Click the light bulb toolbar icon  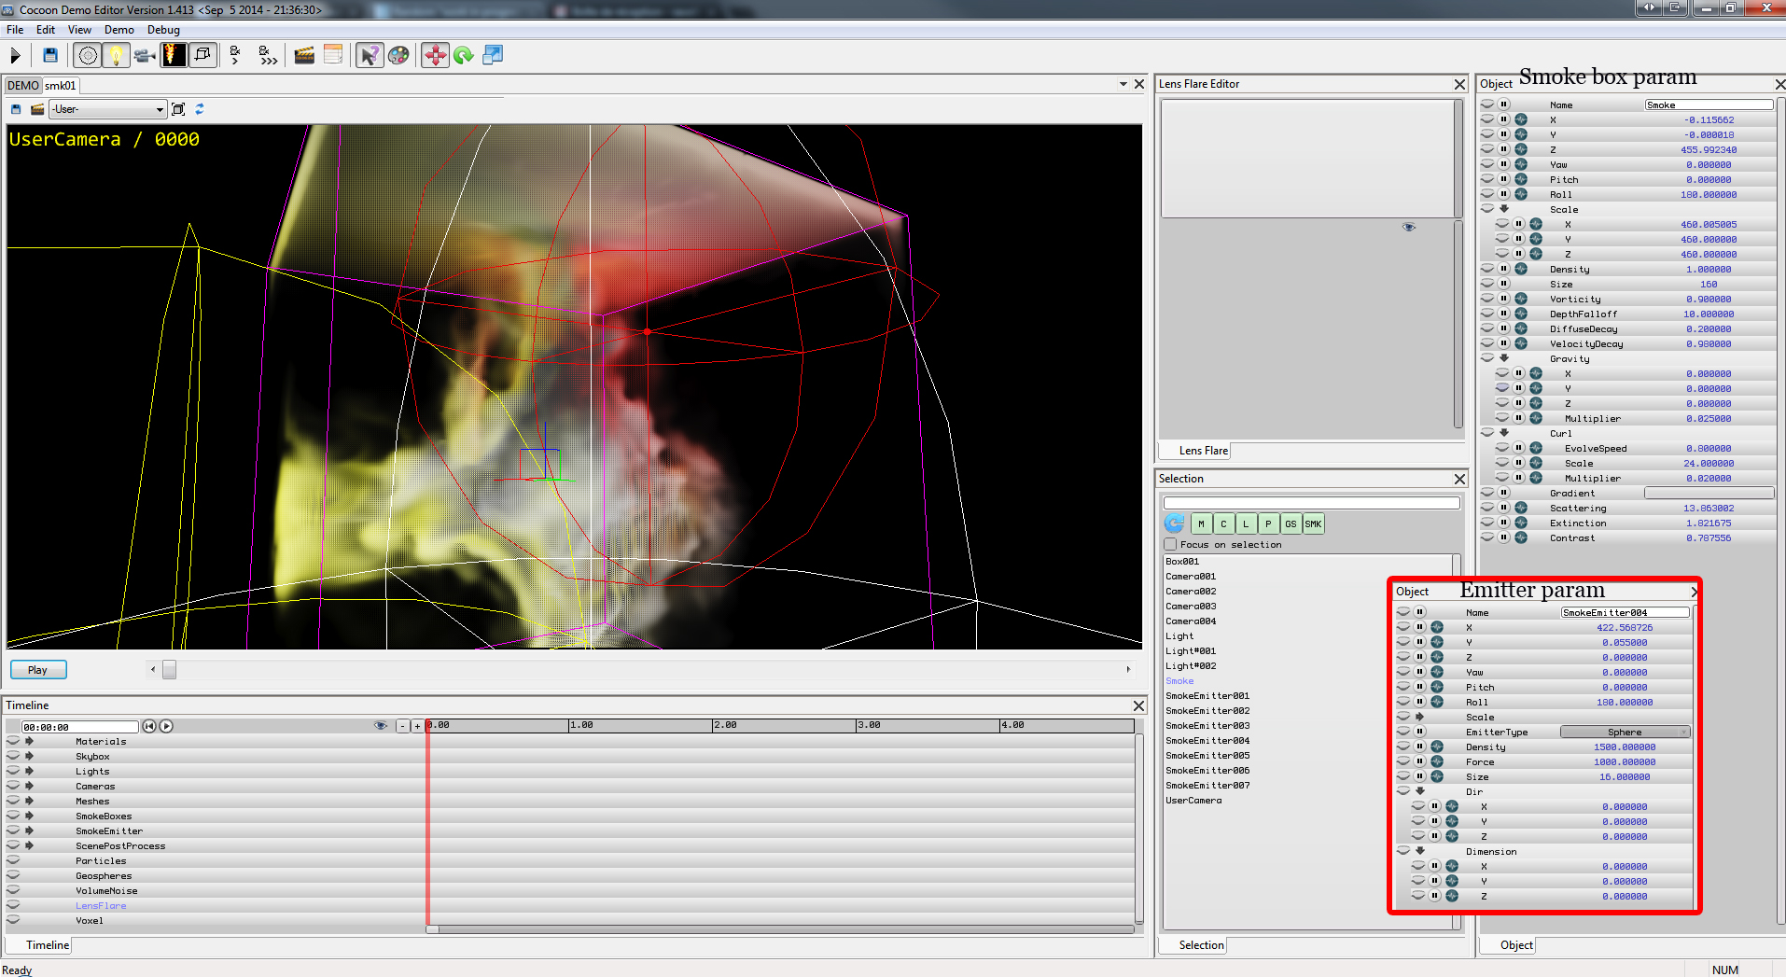(116, 55)
